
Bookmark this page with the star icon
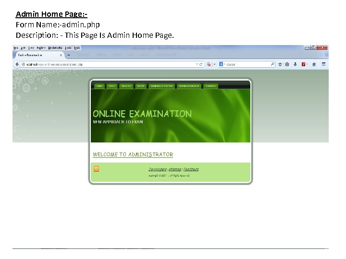tap(280, 64)
